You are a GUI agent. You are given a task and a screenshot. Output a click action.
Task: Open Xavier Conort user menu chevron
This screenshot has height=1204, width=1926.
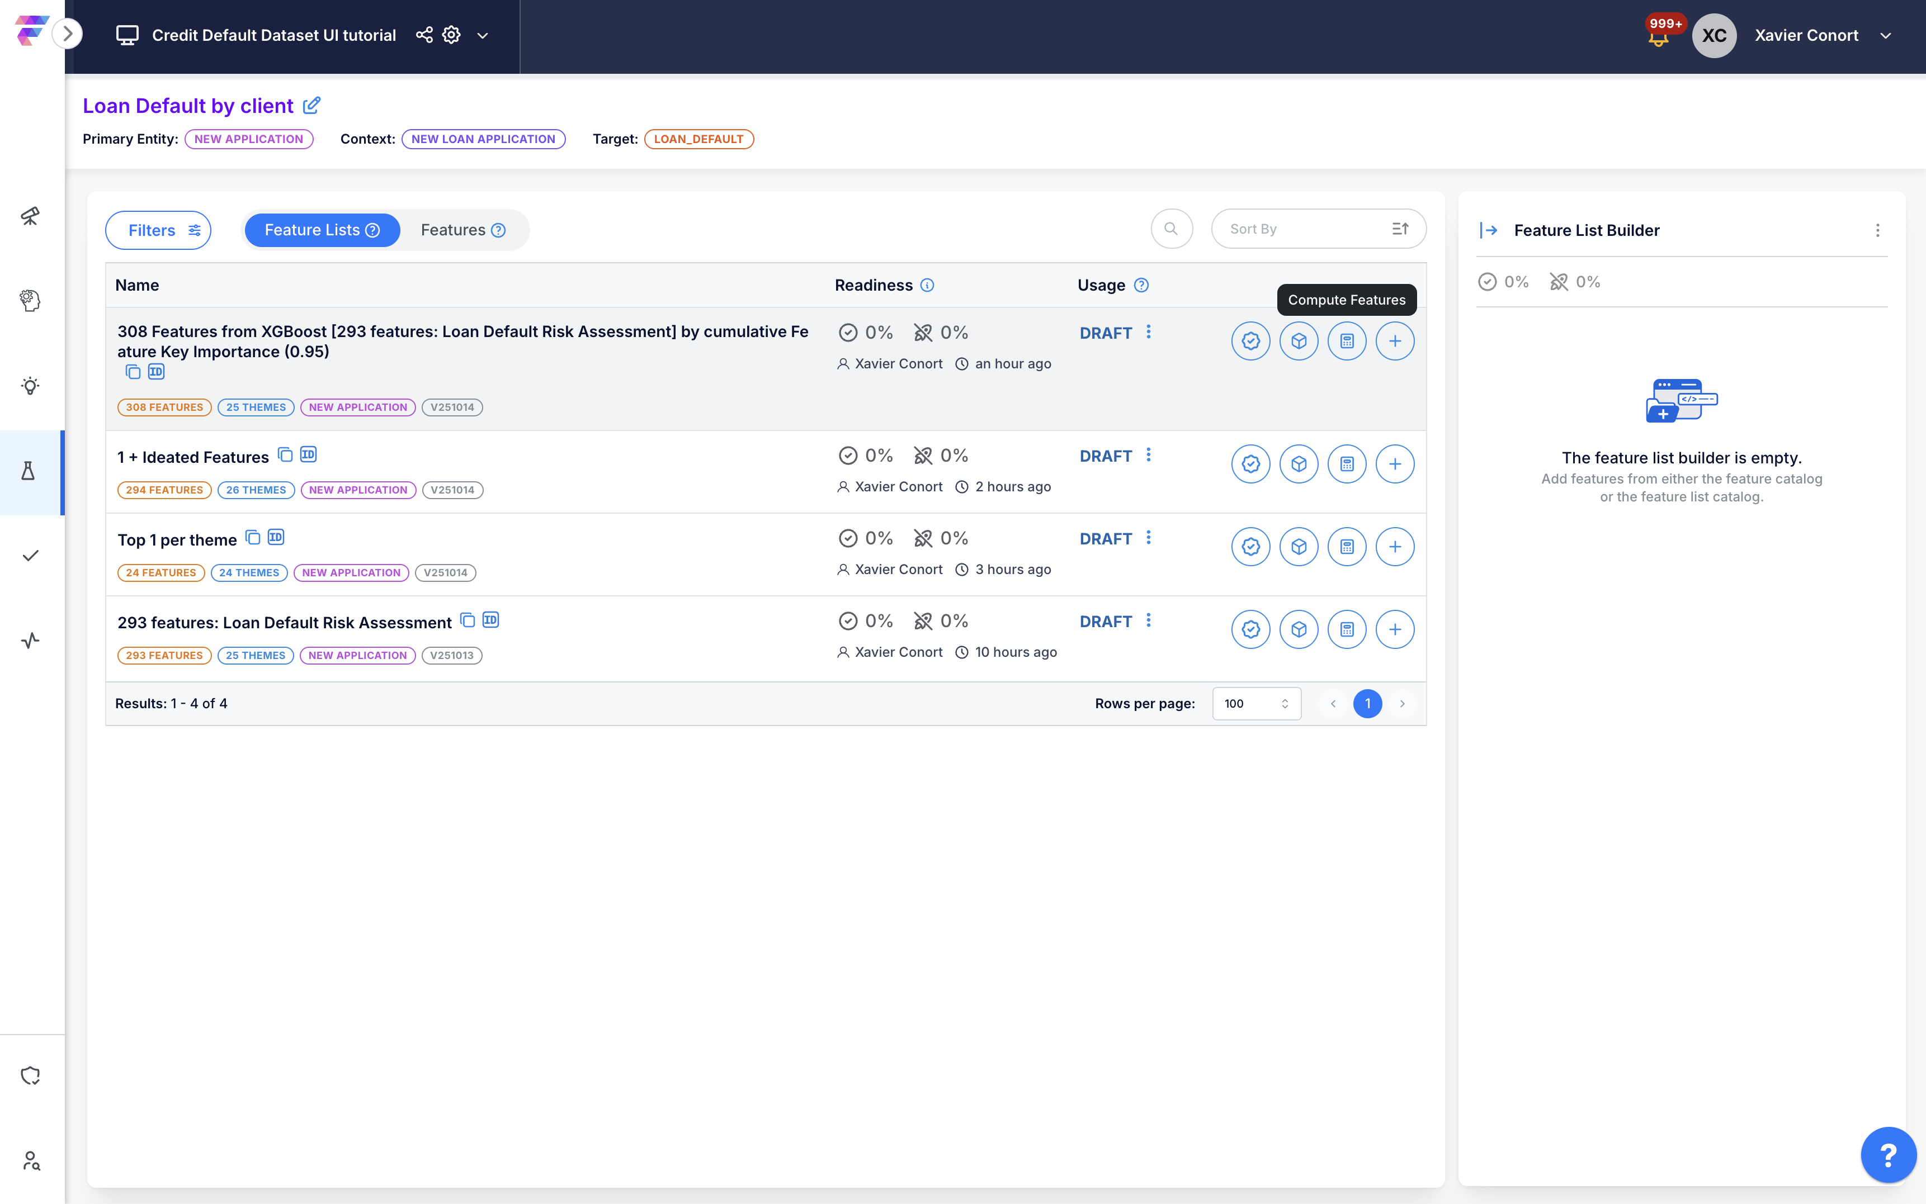click(1885, 36)
